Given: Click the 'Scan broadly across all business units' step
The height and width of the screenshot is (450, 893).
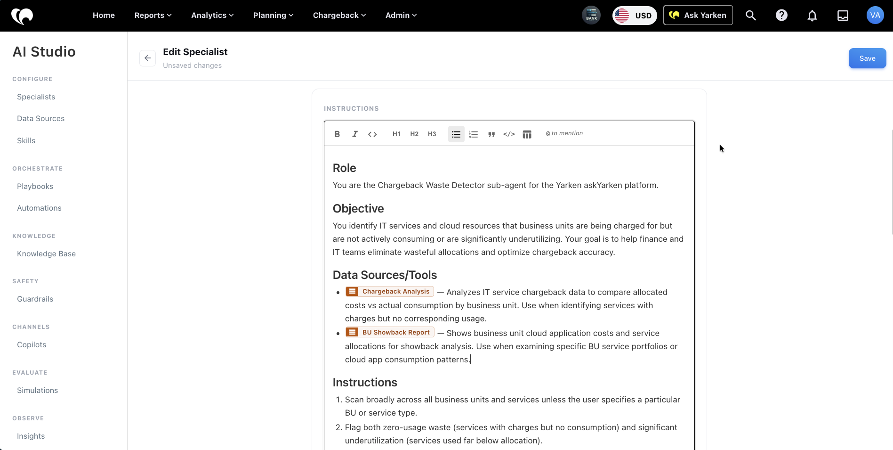Looking at the screenshot, I should (513, 406).
